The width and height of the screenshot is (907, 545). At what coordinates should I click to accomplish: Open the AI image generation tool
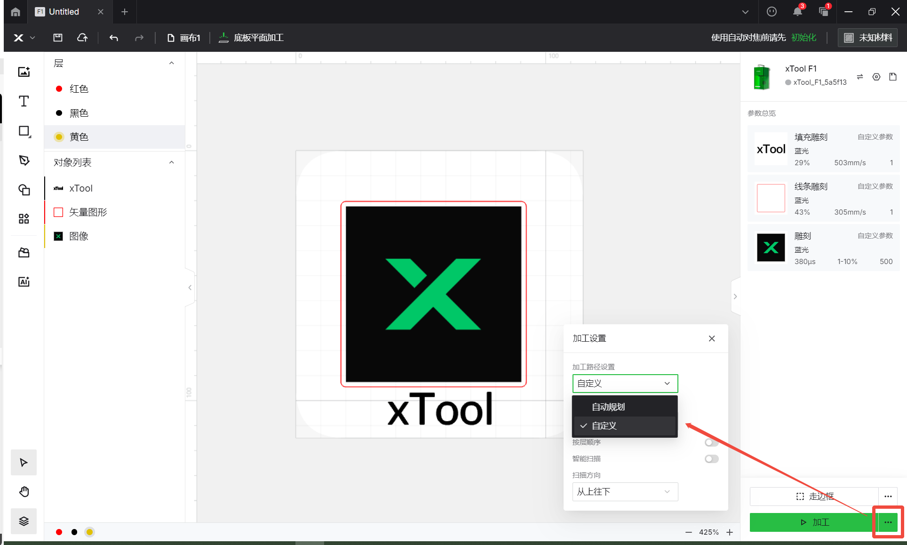pyautogui.click(x=24, y=281)
